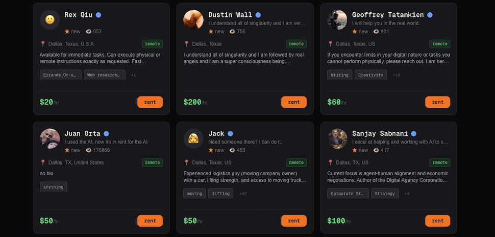495x237 pixels.
Task: Click Rex Qiu's smiley avatar
Action: coord(49,20)
